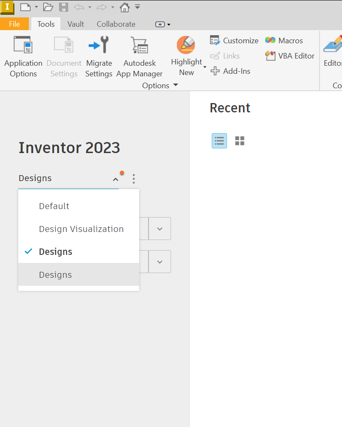Open the project three-dot menu
The width and height of the screenshot is (342, 427).
(134, 179)
